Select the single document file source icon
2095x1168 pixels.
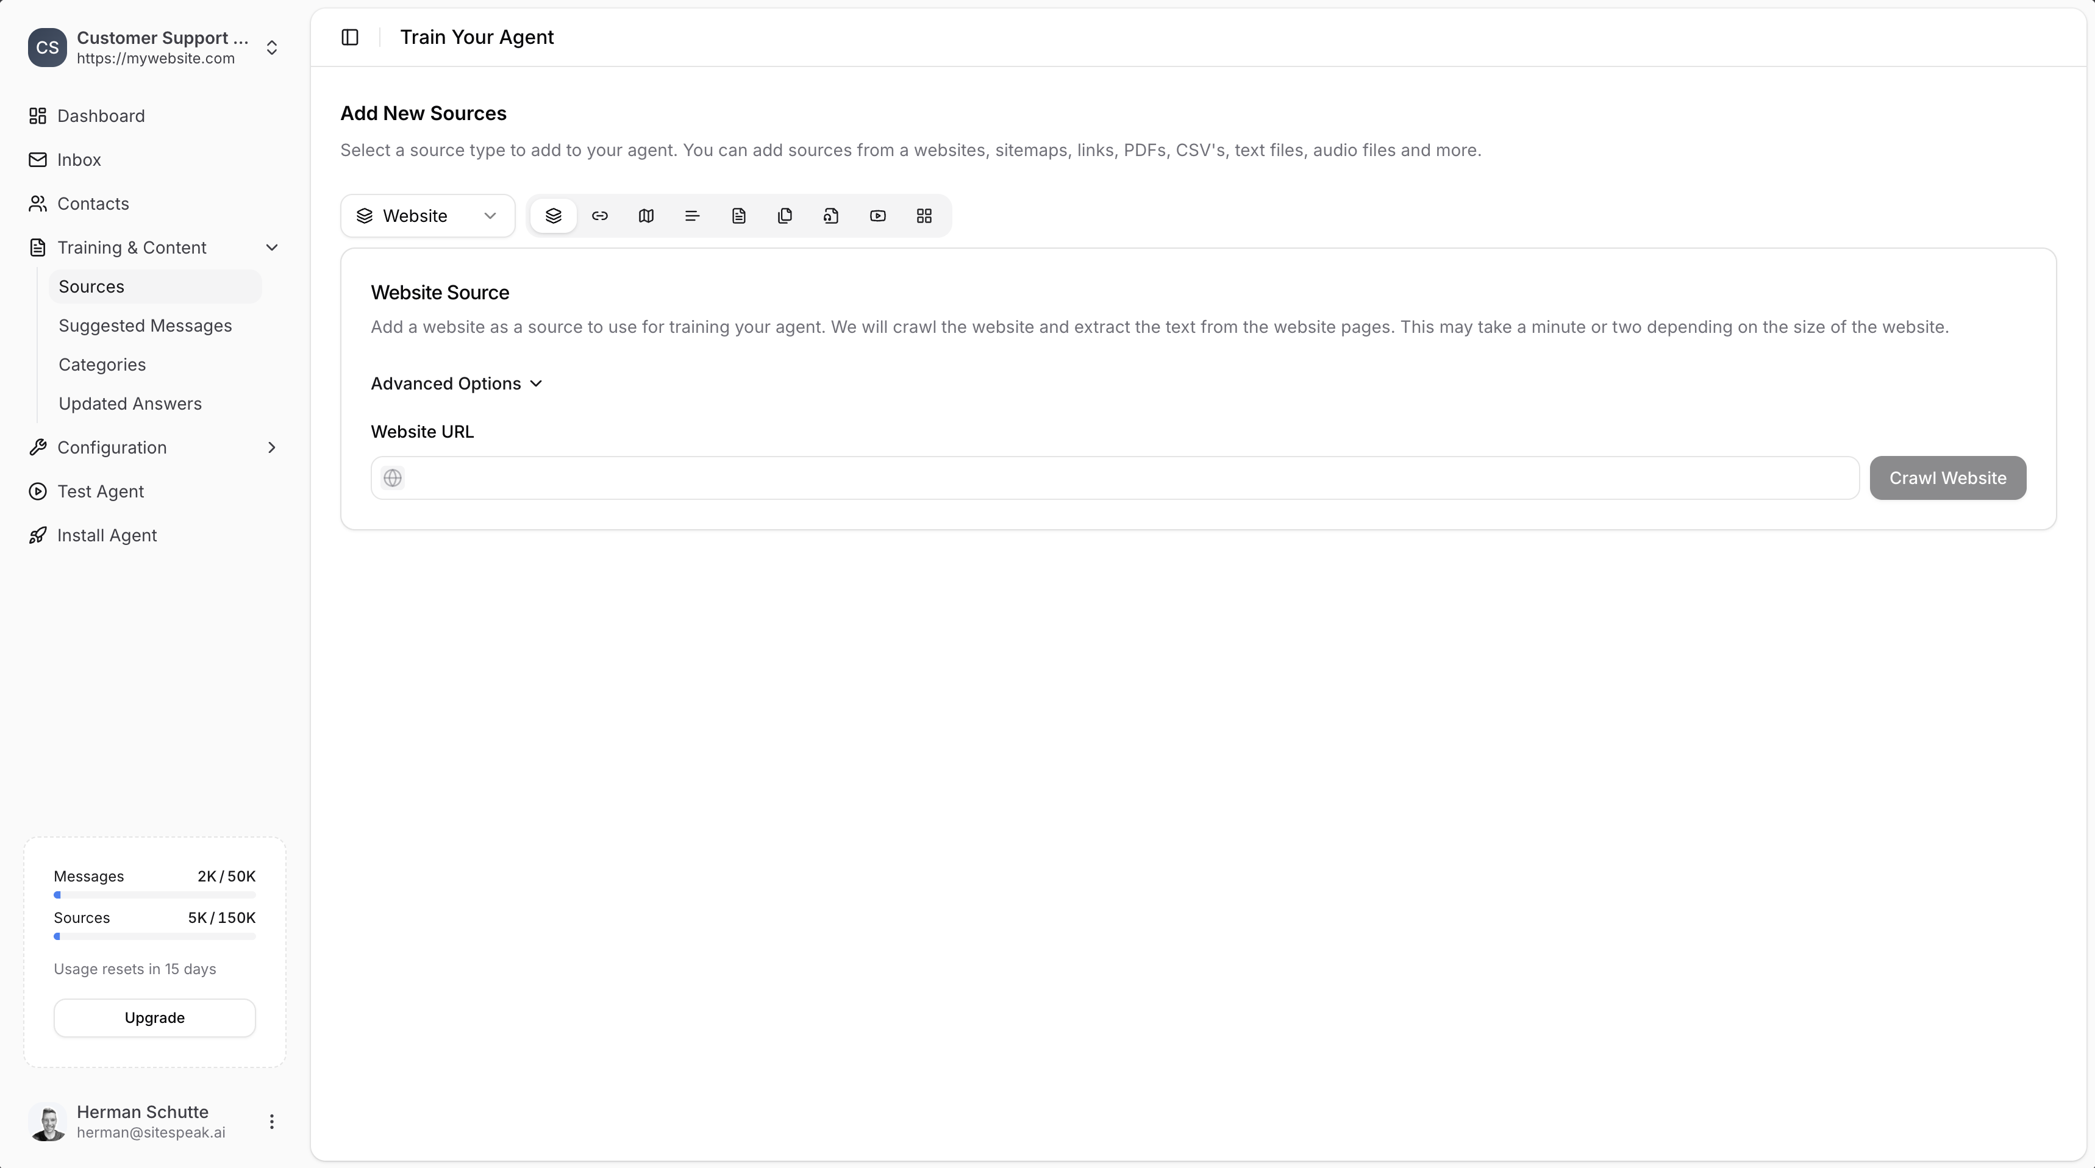(x=738, y=216)
